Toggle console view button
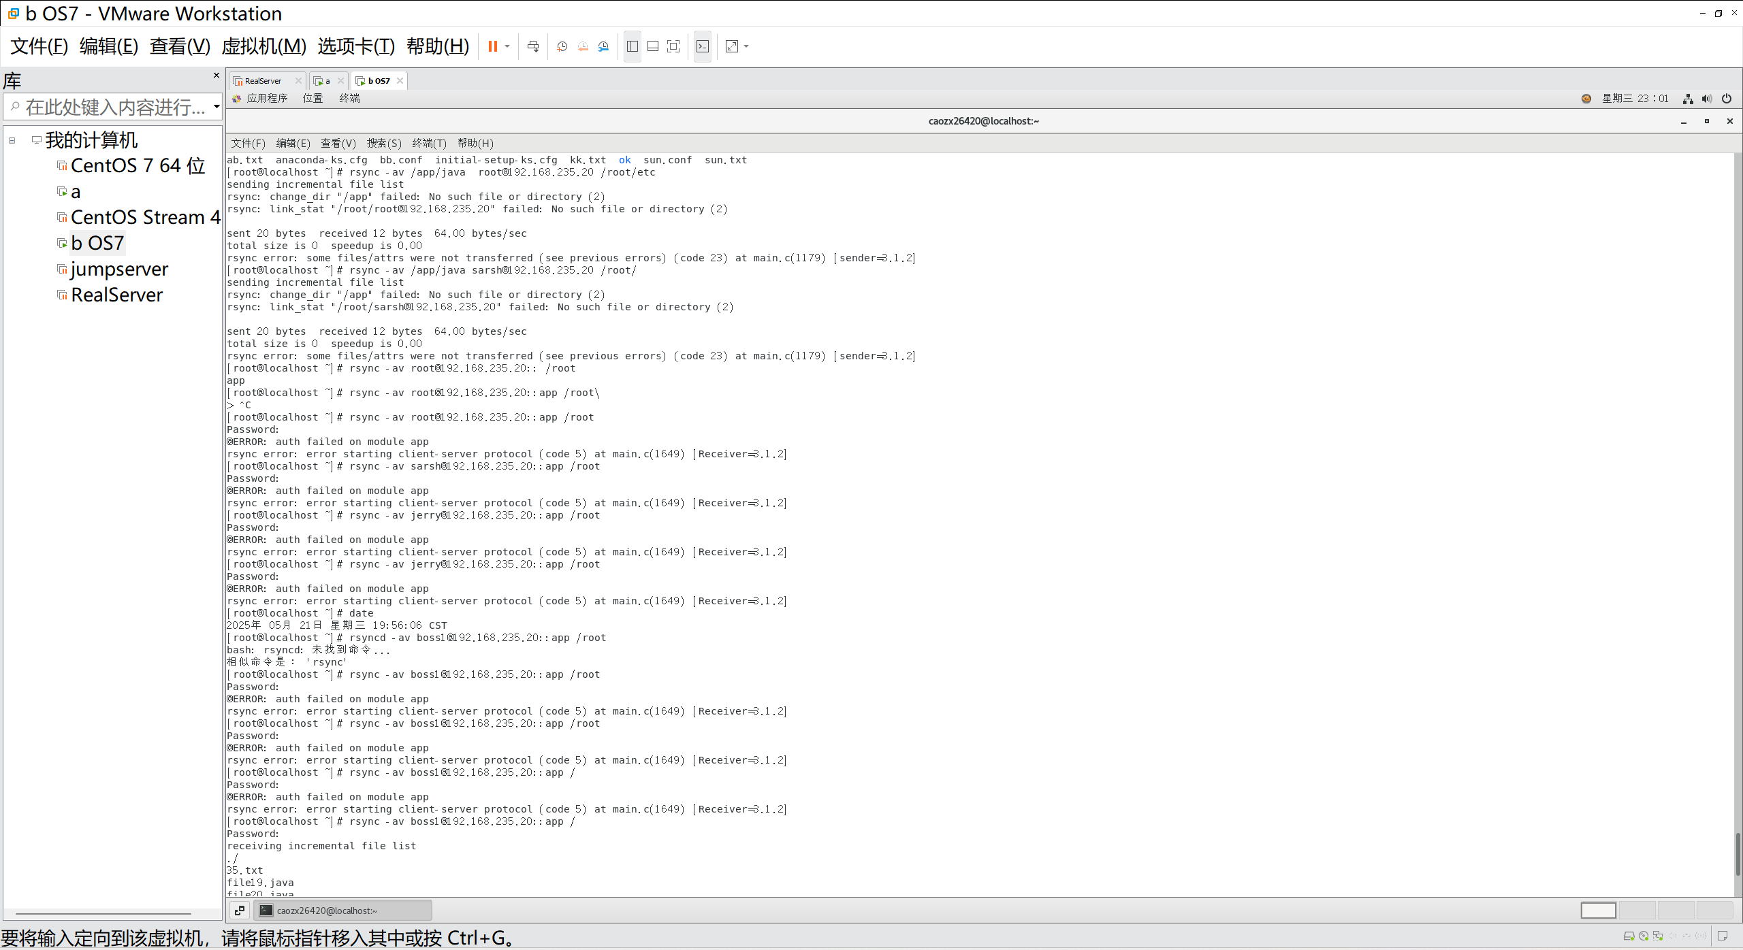This screenshot has width=1743, height=950. [x=703, y=46]
